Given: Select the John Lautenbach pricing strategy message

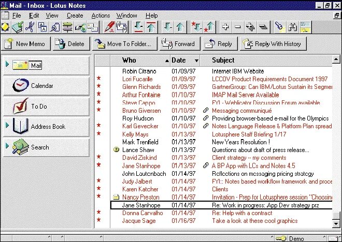Looking at the screenshot, I should (221, 174).
